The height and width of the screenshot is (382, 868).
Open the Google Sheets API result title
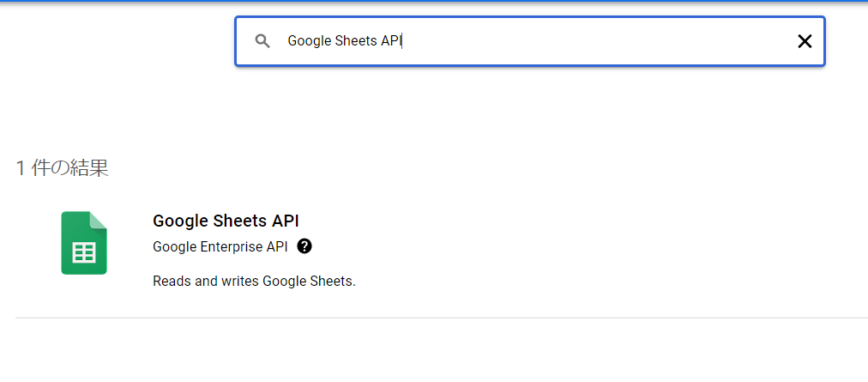226,221
